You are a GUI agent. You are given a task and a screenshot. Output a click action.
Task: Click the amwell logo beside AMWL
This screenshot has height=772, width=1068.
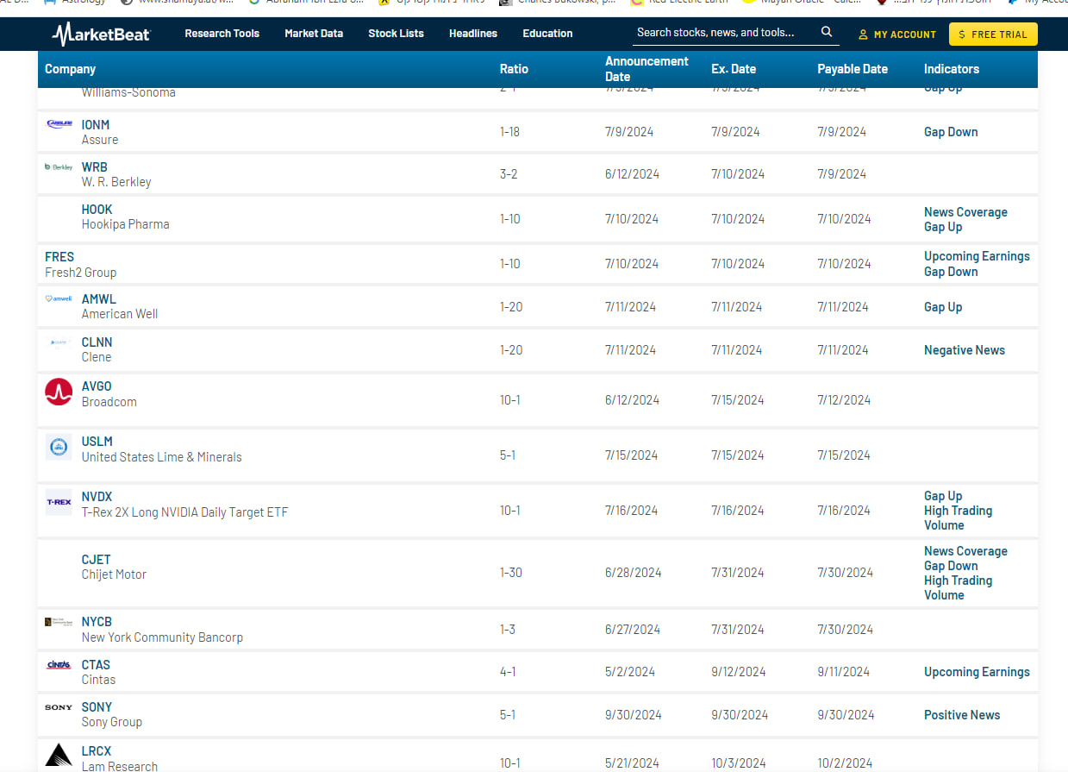(59, 298)
